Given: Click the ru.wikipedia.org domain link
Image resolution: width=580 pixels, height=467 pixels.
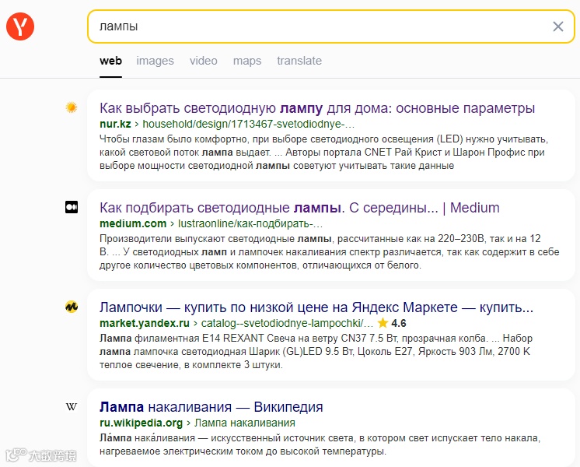Looking at the screenshot, I should 141,423.
